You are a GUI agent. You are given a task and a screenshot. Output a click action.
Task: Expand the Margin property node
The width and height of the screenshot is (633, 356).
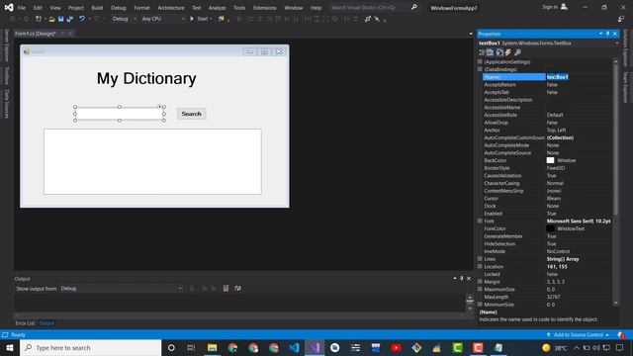pos(480,281)
